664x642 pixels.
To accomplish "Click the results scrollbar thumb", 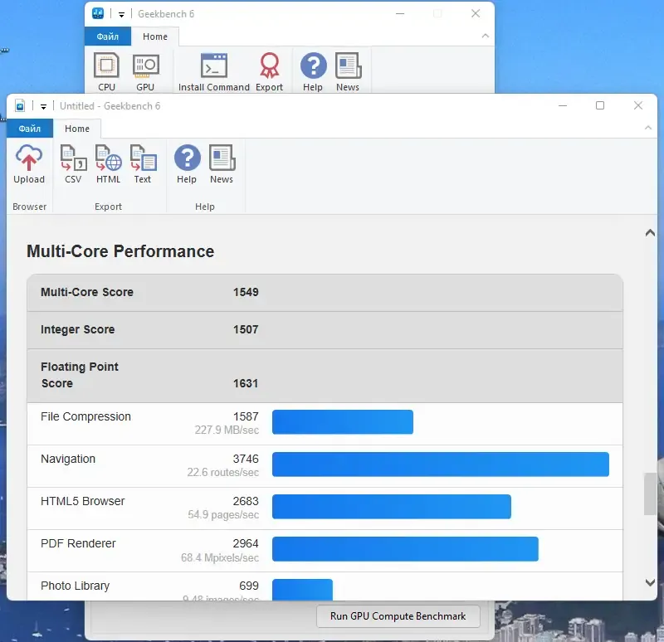I will 650,494.
